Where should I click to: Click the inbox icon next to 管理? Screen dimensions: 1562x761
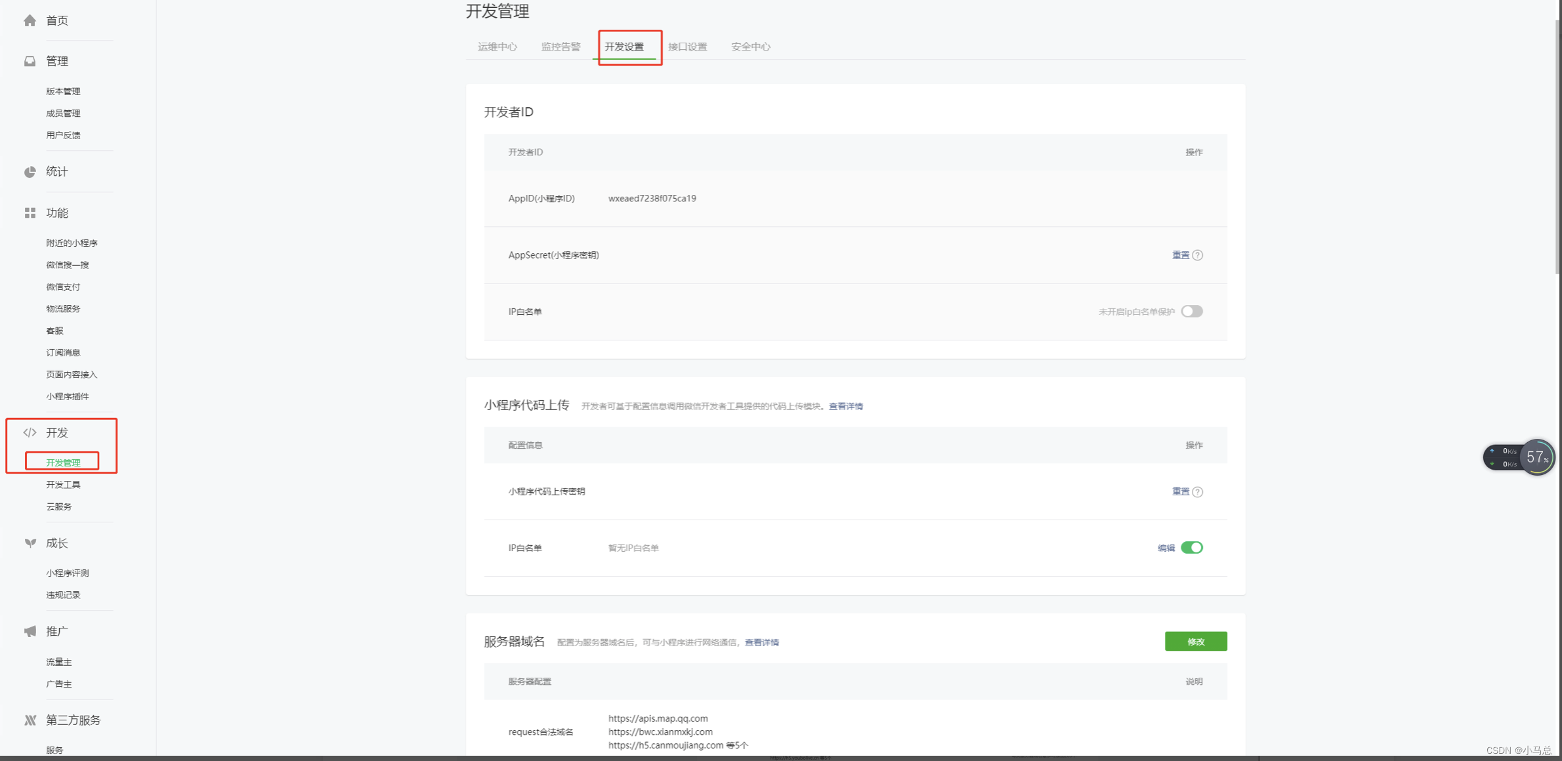pyautogui.click(x=30, y=61)
